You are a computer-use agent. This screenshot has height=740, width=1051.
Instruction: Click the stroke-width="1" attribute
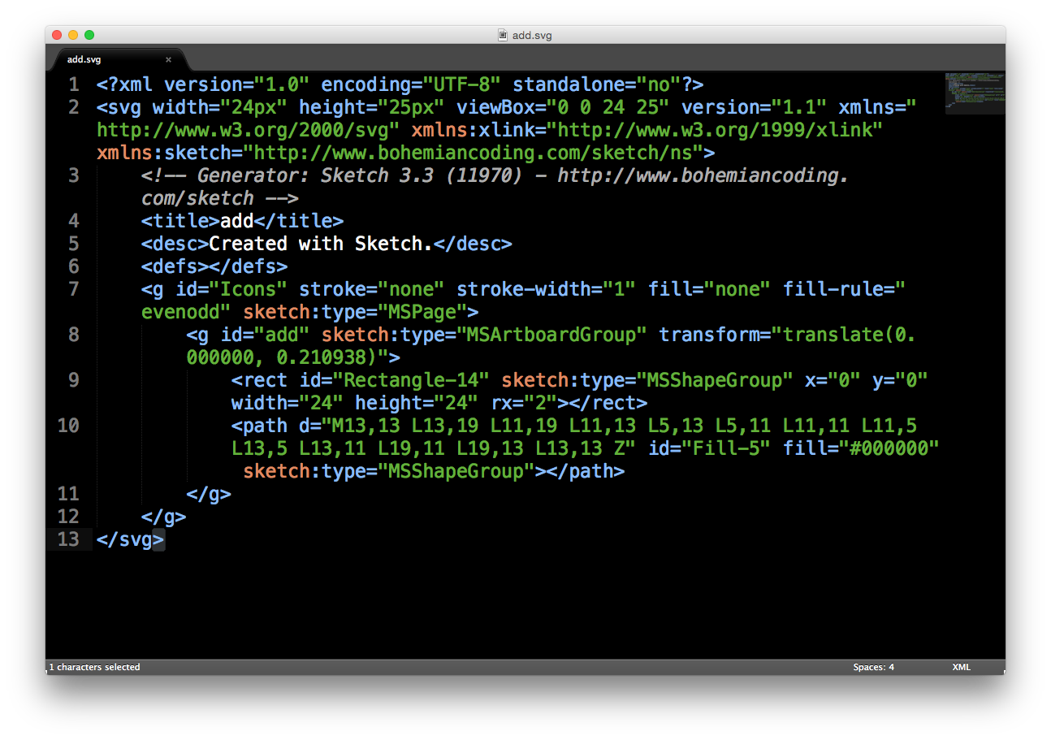click(x=546, y=289)
